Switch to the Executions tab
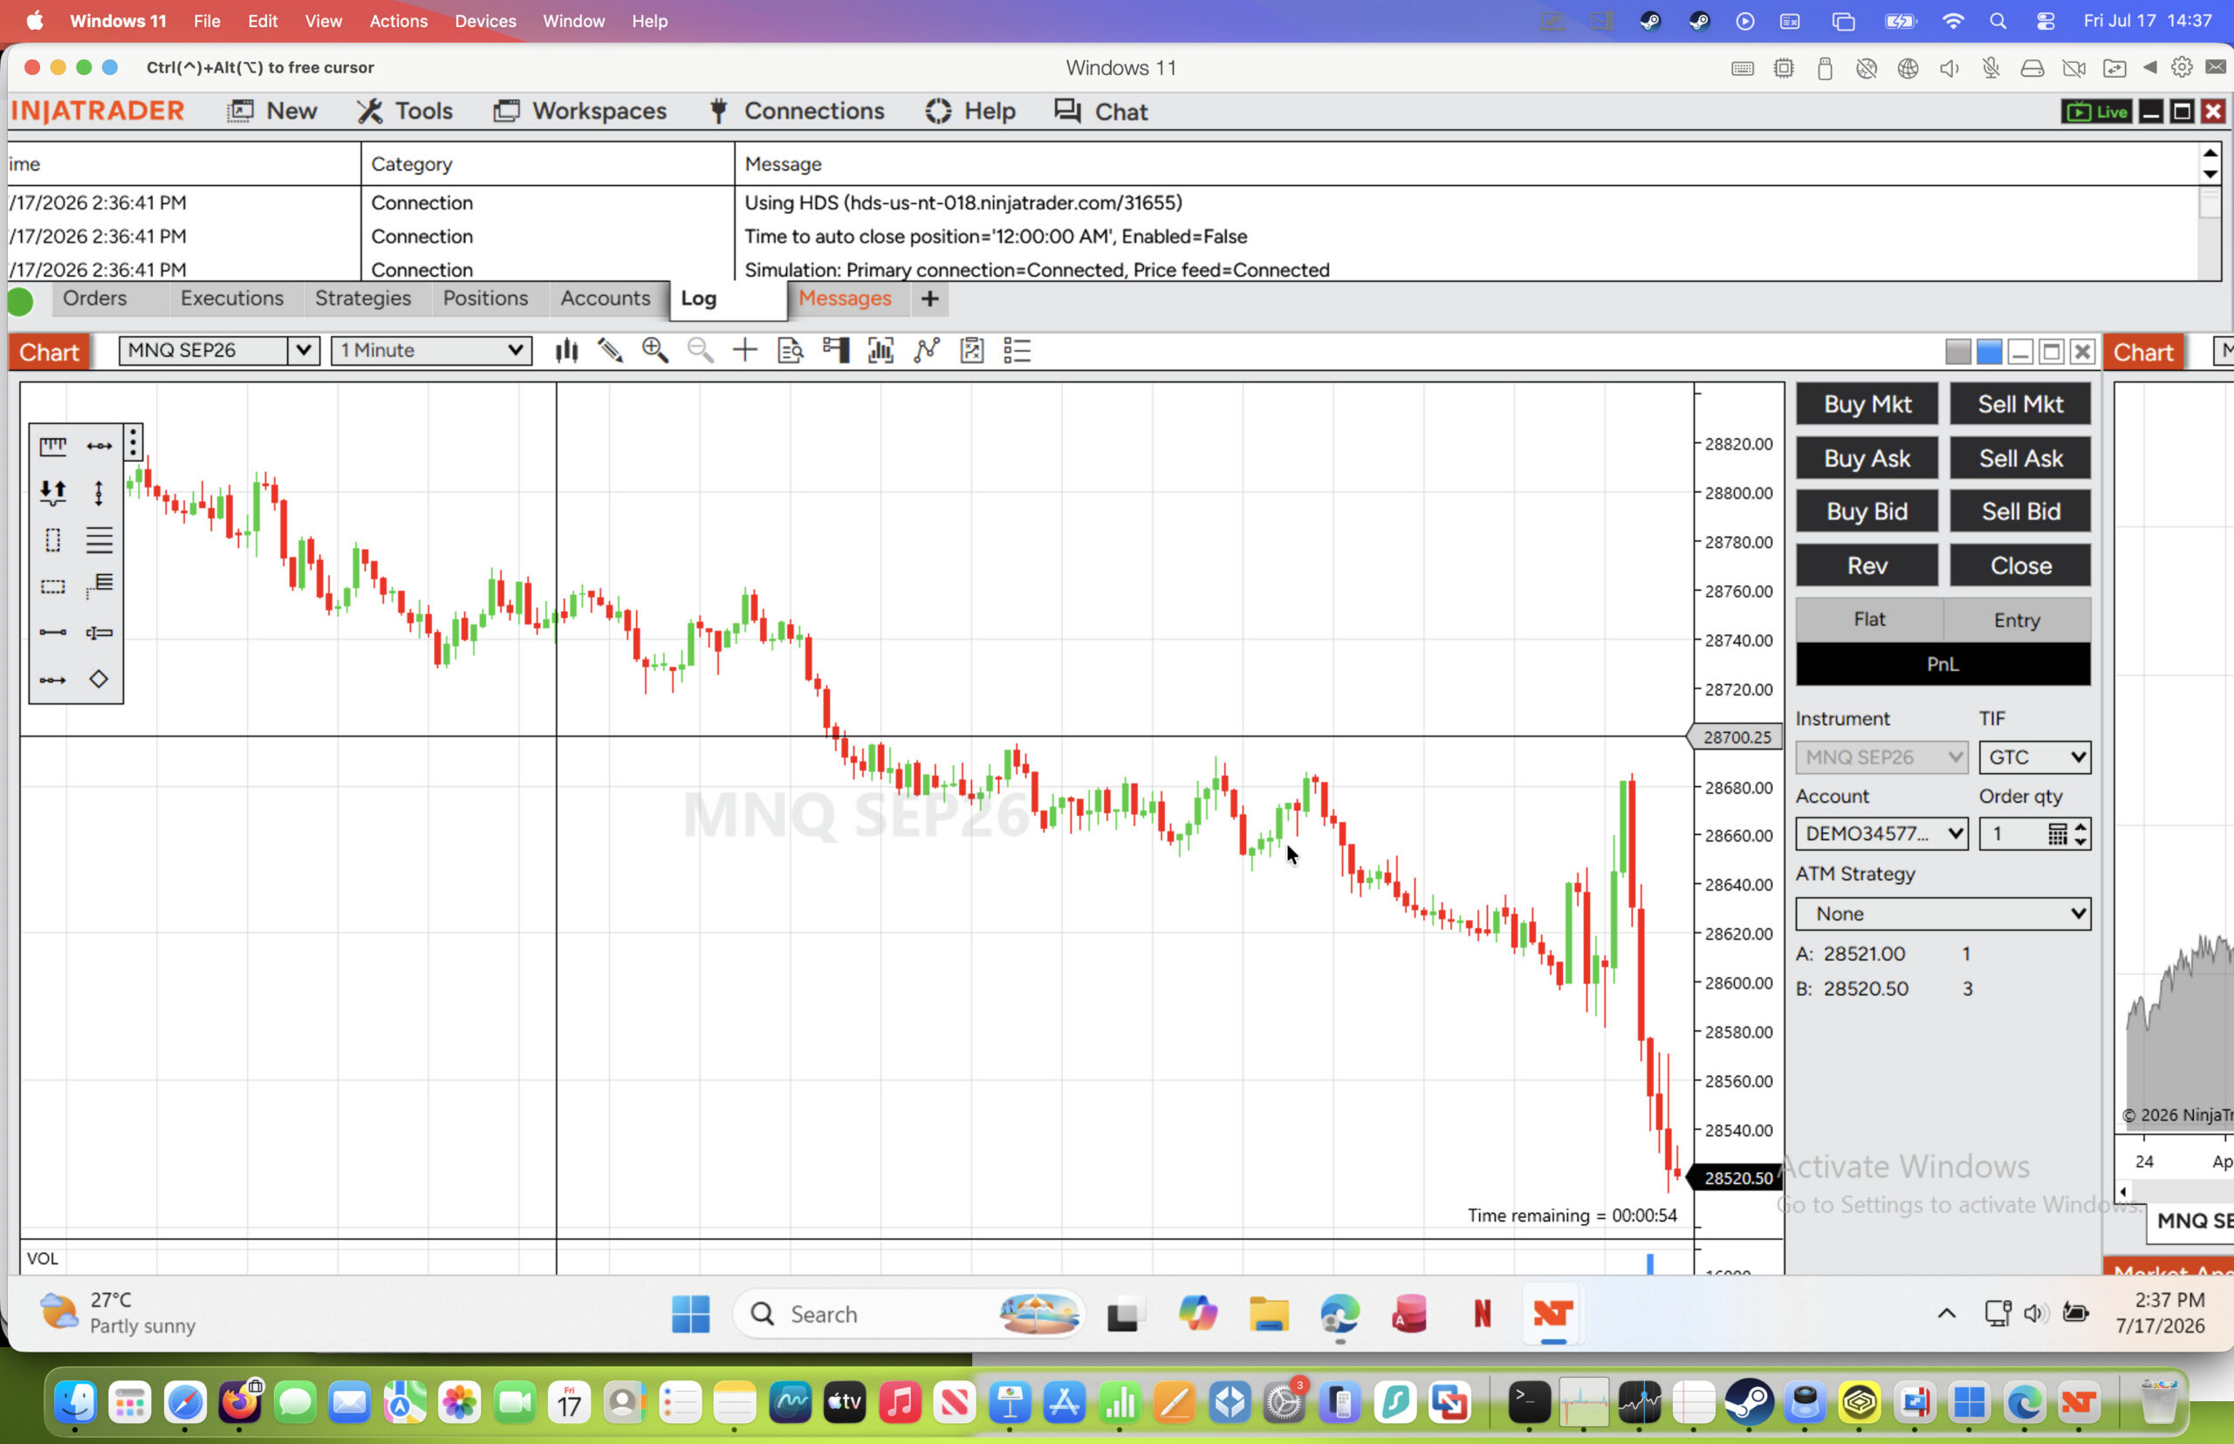The width and height of the screenshot is (2234, 1444). coord(231,298)
